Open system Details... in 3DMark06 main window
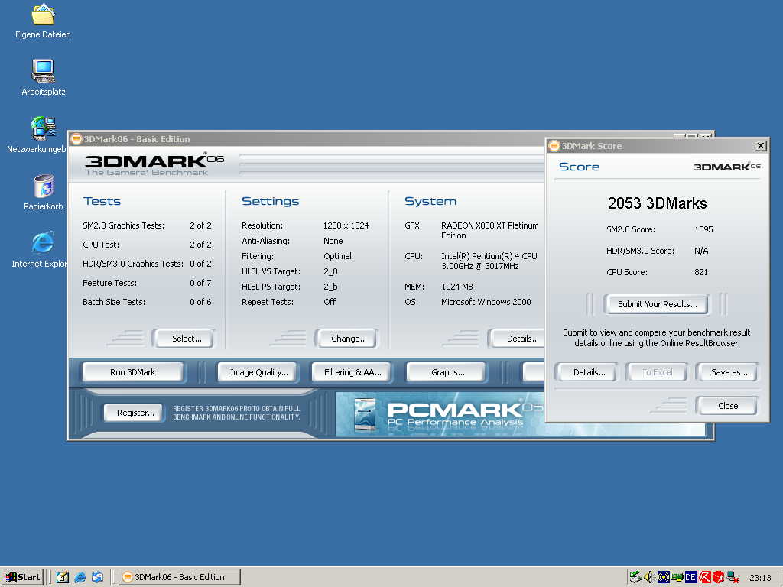The width and height of the screenshot is (783, 587). [518, 339]
